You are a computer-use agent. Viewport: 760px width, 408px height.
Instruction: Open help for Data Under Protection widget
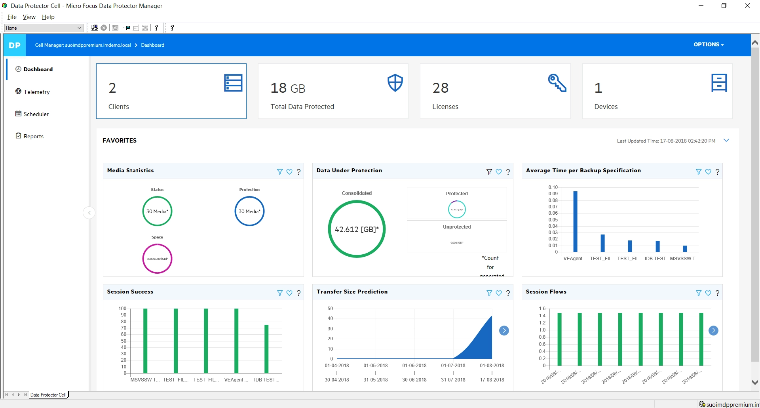point(508,172)
